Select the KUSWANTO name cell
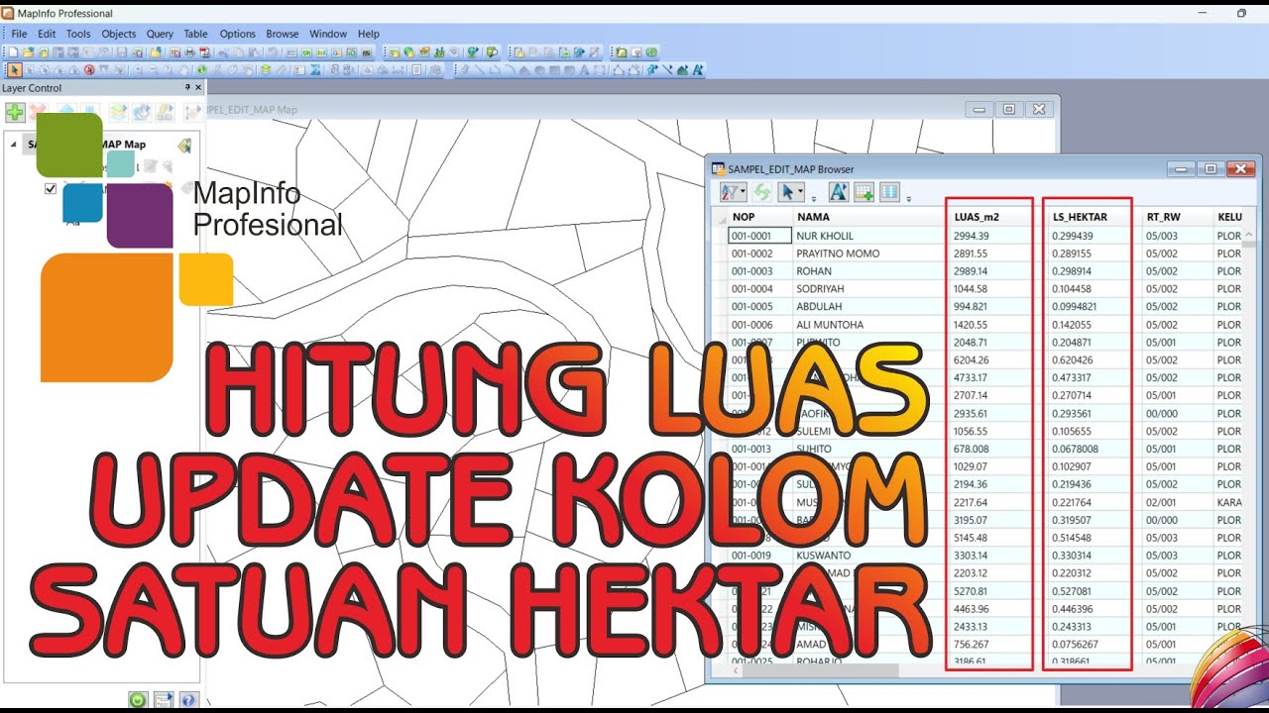The image size is (1269, 713). (x=823, y=556)
